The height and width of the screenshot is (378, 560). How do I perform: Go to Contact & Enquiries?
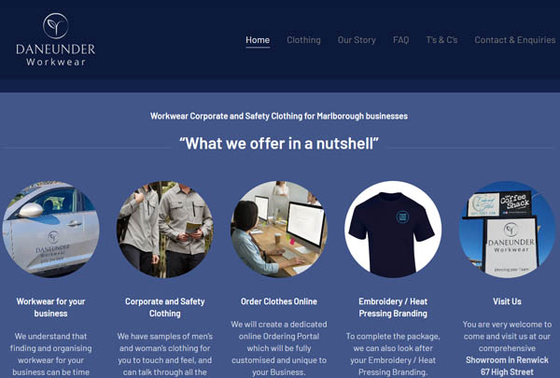[515, 40]
